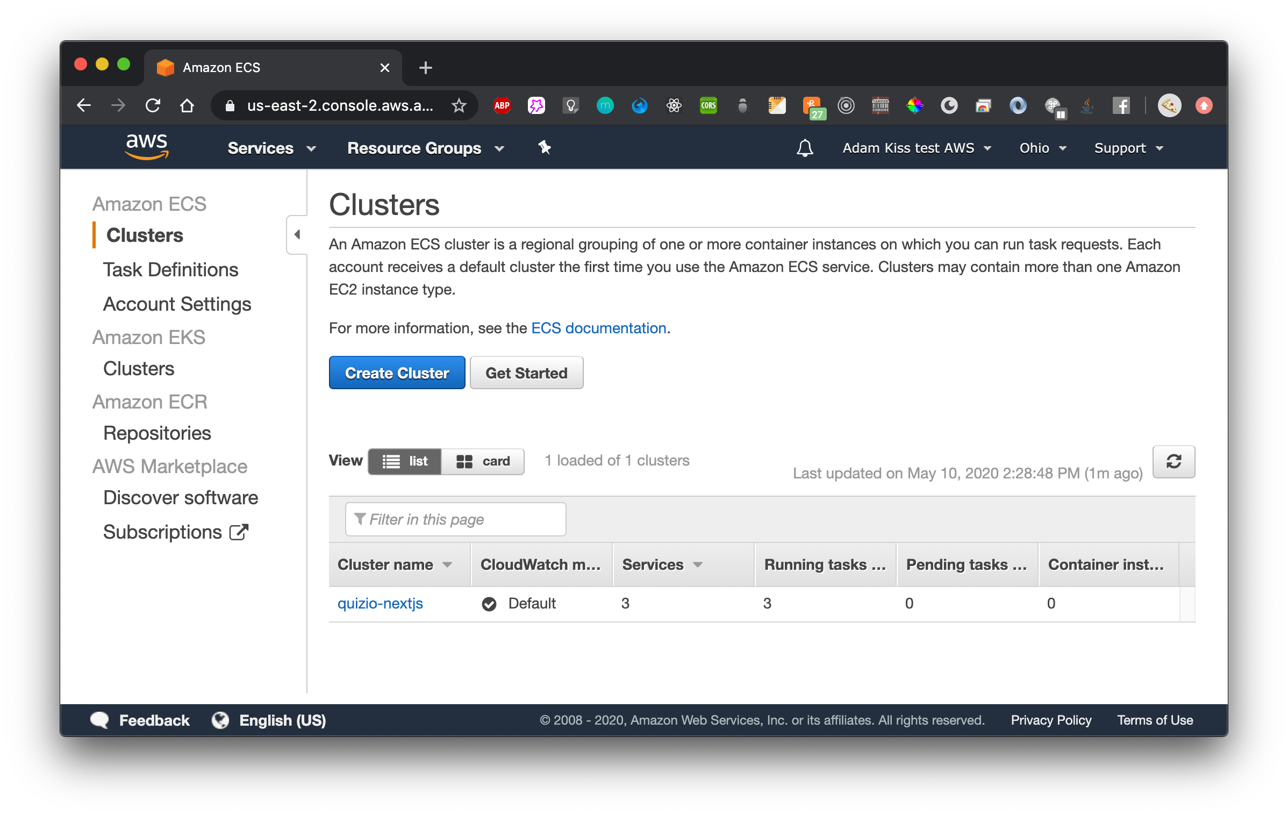Sort by Running tasks column header
1288x816 pixels.
click(x=826, y=564)
